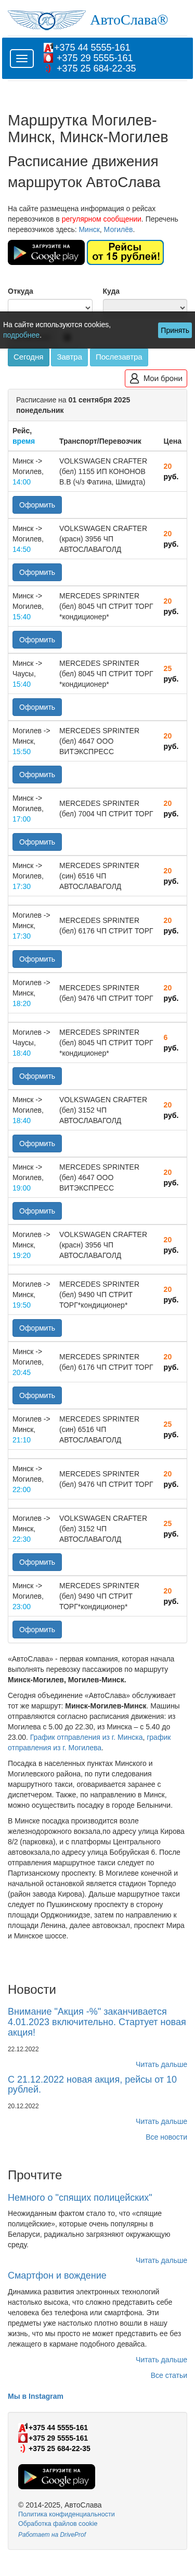This screenshot has width=195, height=2576.
Task: Open "Мы в Instagram" link
Action: point(36,2396)
